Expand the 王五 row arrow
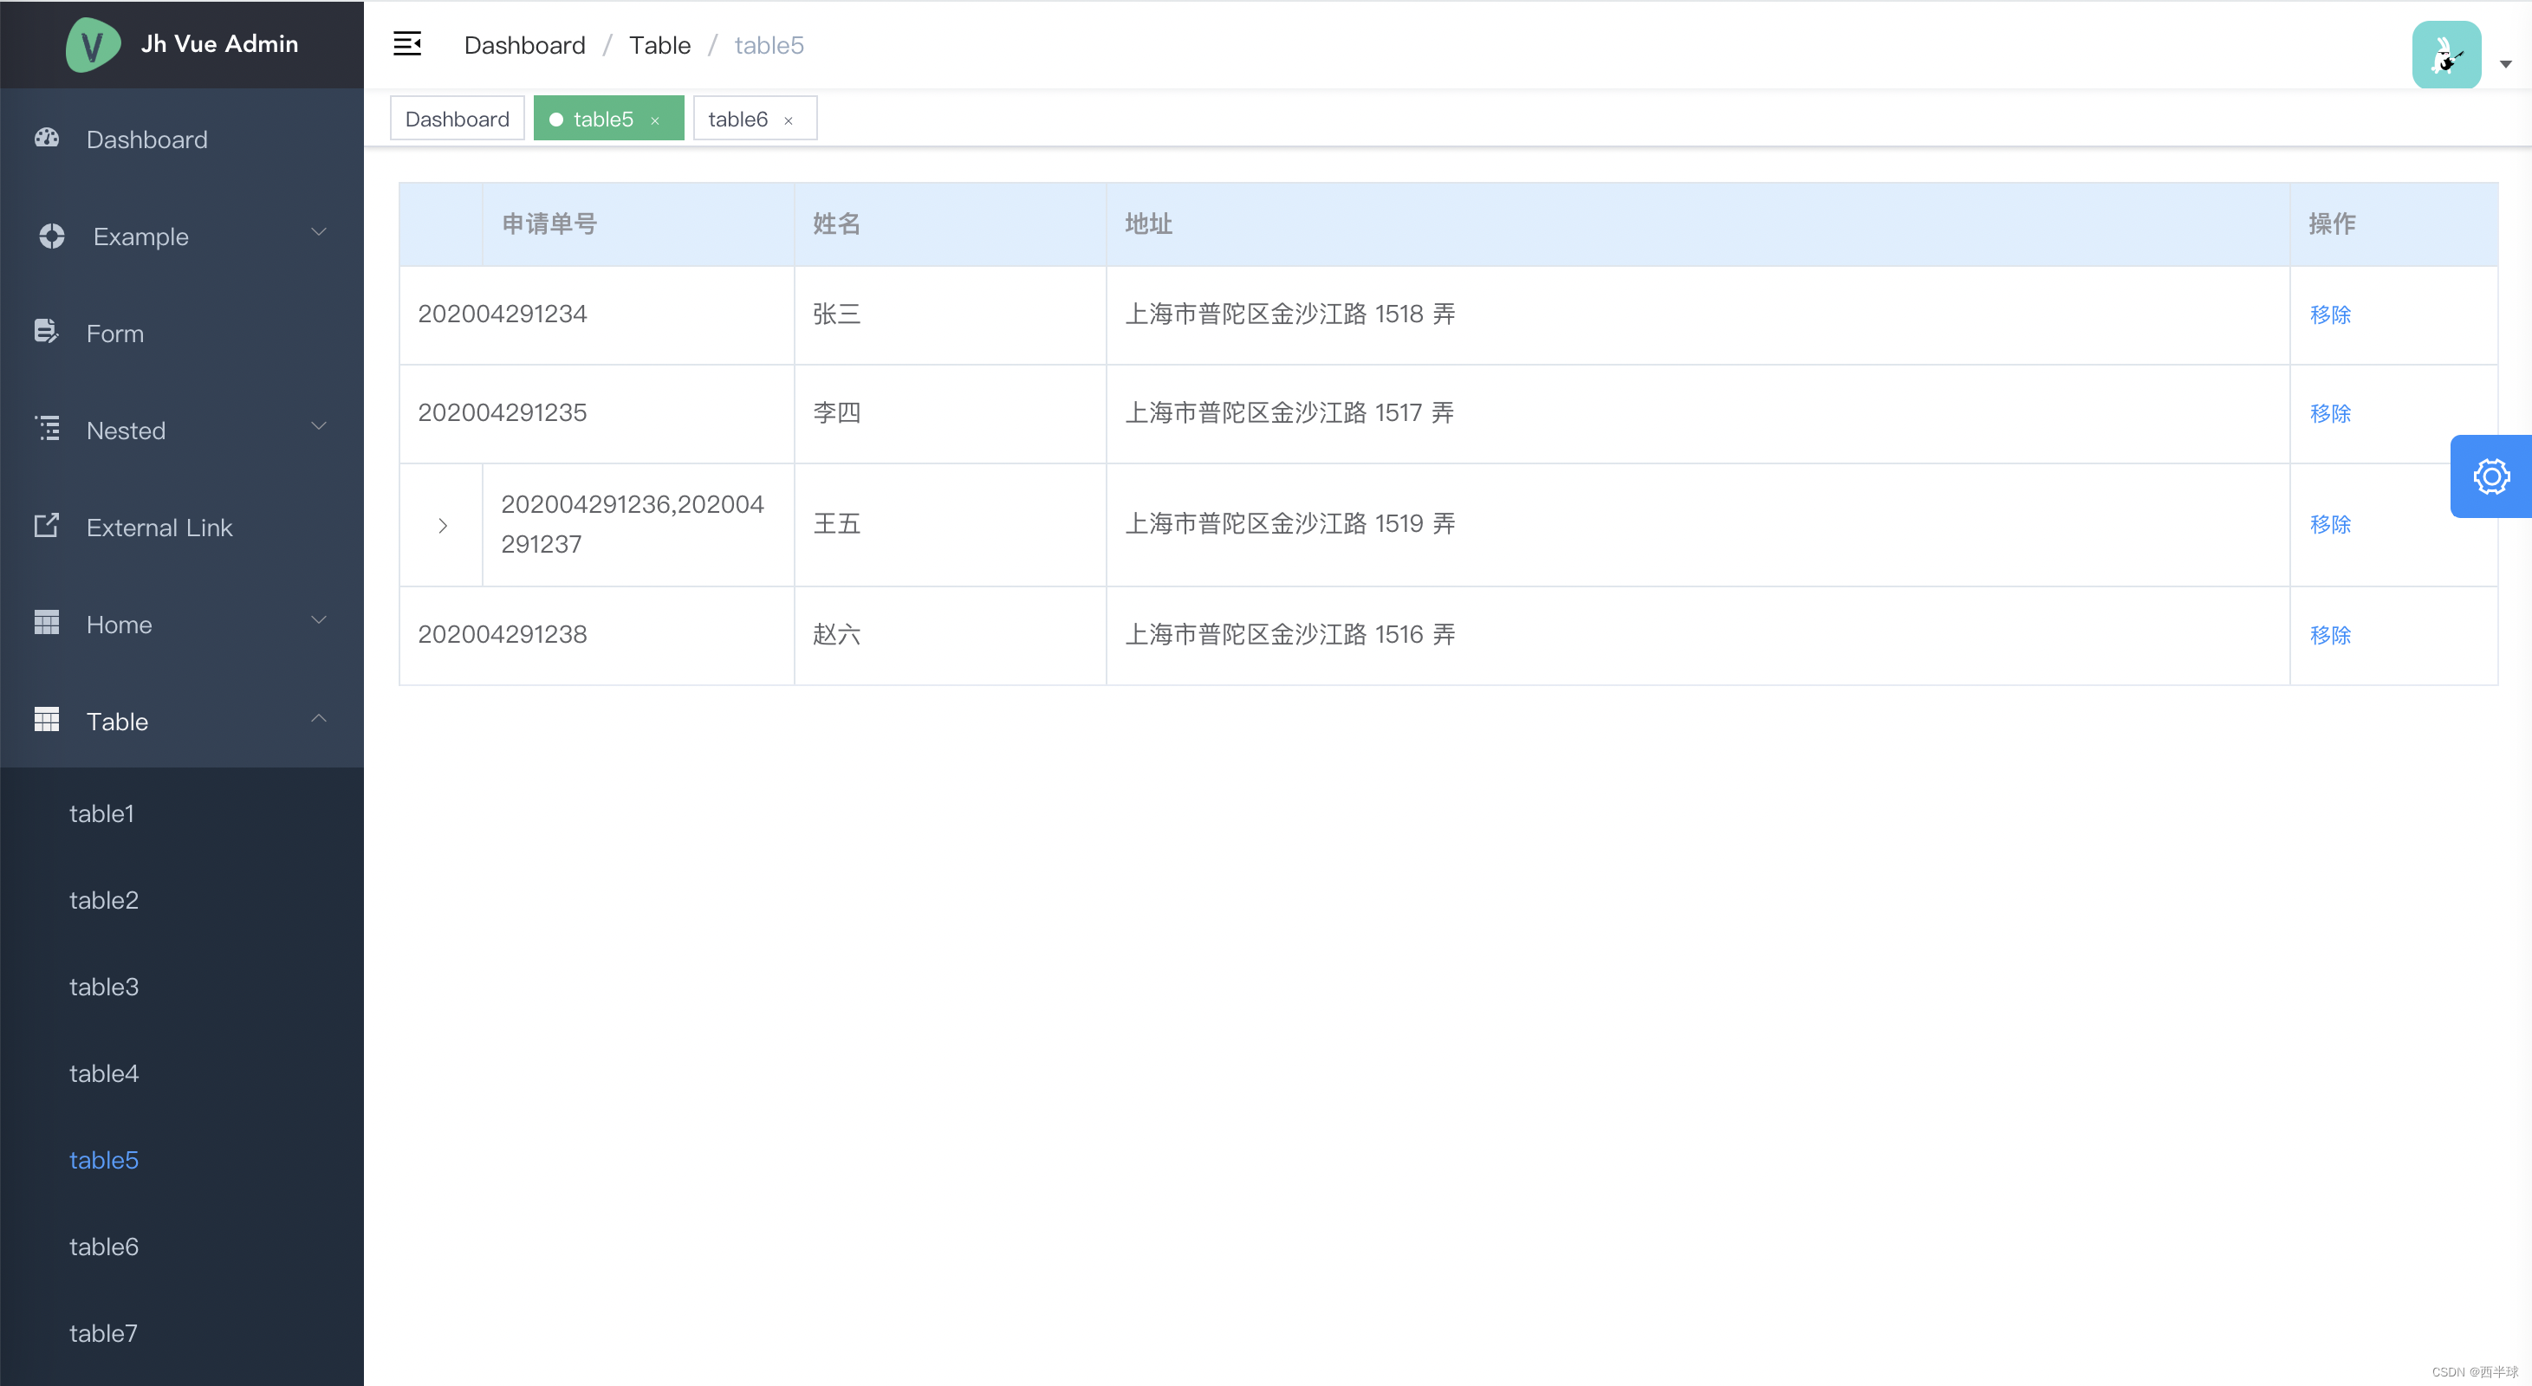The width and height of the screenshot is (2532, 1386). pyautogui.click(x=441, y=525)
